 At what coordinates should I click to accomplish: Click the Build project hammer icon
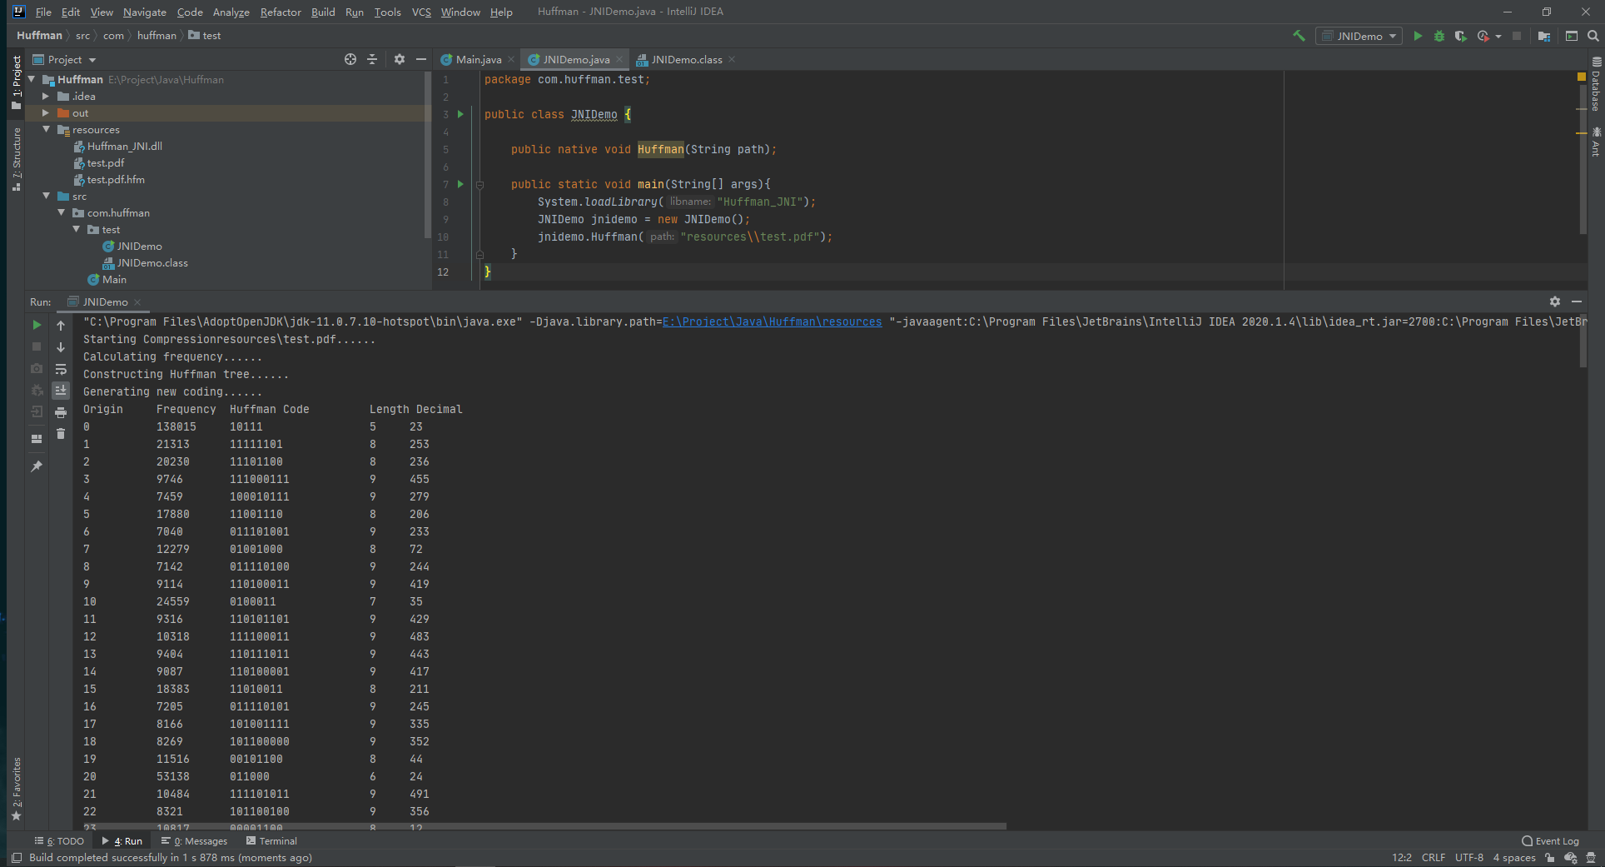click(1299, 36)
